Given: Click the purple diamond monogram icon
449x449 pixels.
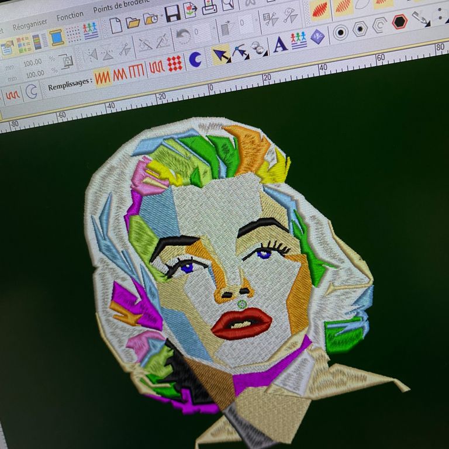Looking at the screenshot, I should coord(317,37).
